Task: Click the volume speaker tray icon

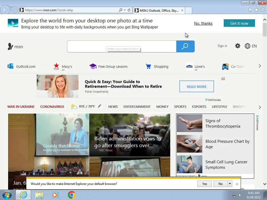Action: 241,195
